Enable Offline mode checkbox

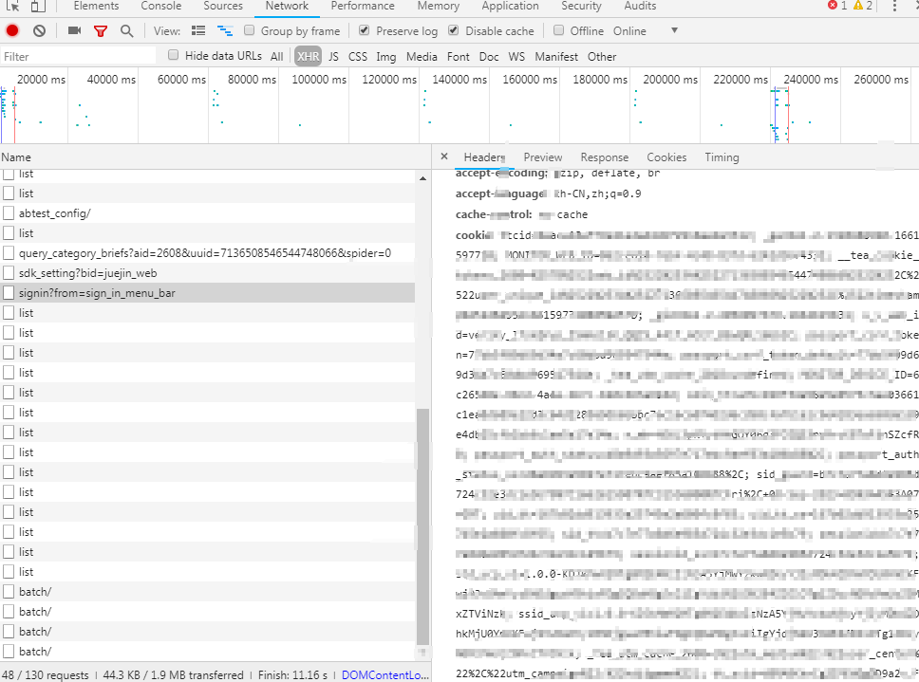click(558, 30)
